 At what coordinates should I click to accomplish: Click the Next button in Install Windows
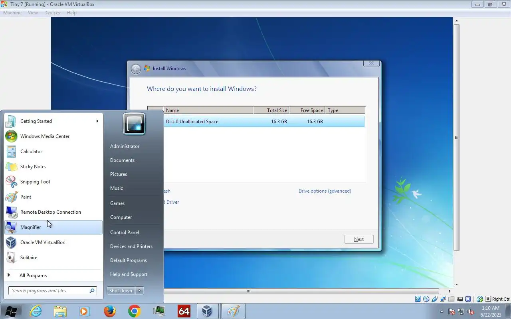click(x=359, y=239)
